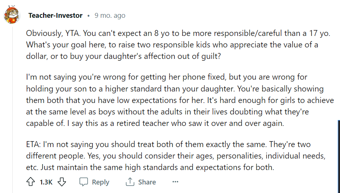Click the dot separator beside the username
The width and height of the screenshot is (340, 193).
pyautogui.click(x=88, y=16)
